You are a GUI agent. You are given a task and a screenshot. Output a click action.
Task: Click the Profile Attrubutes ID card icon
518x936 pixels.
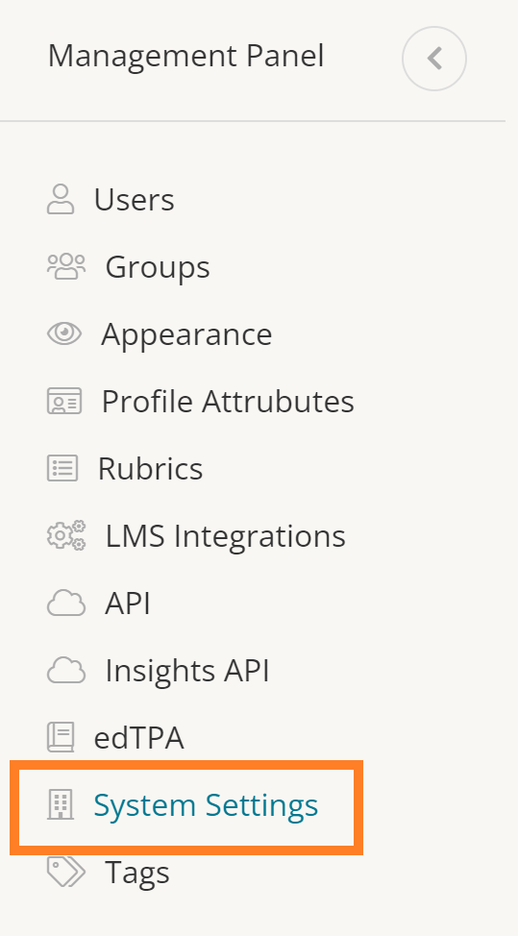click(64, 401)
